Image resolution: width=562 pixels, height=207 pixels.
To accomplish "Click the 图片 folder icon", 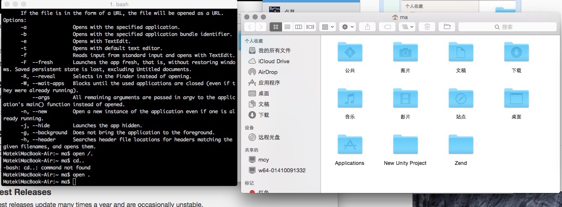I will pyautogui.click(x=405, y=52).
